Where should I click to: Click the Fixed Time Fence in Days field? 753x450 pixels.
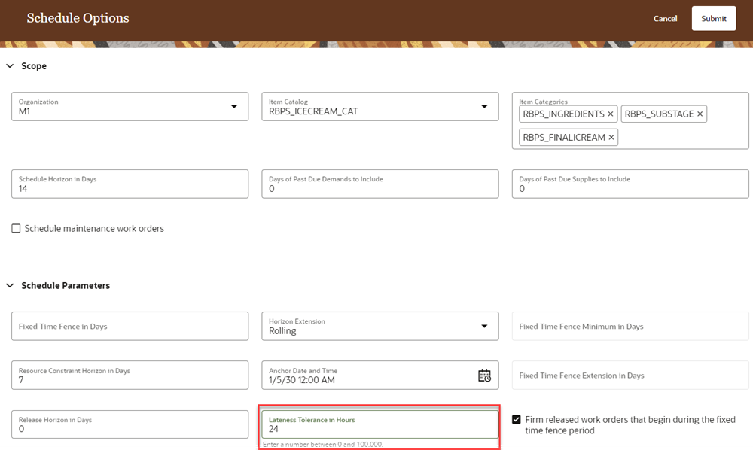pyautogui.click(x=130, y=327)
